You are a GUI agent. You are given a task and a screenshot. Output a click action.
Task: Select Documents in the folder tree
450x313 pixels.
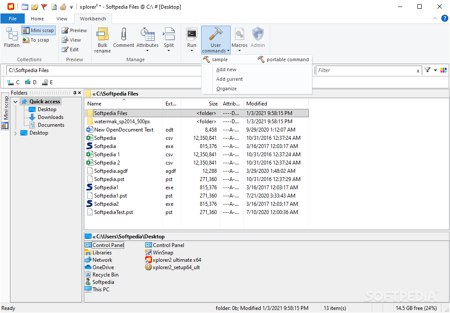point(51,125)
